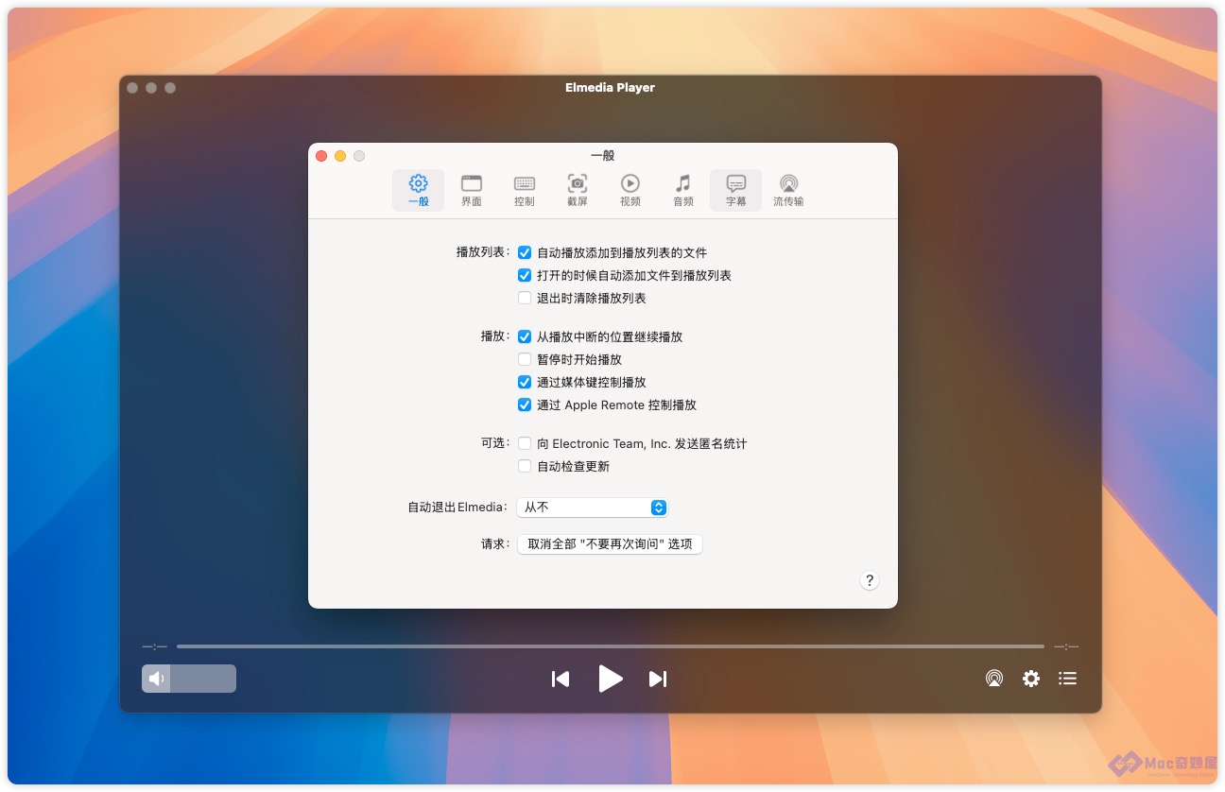1225x792 pixels.
Task: Uncheck 自动播放添加到播放列表的文件
Action: pyautogui.click(x=525, y=252)
